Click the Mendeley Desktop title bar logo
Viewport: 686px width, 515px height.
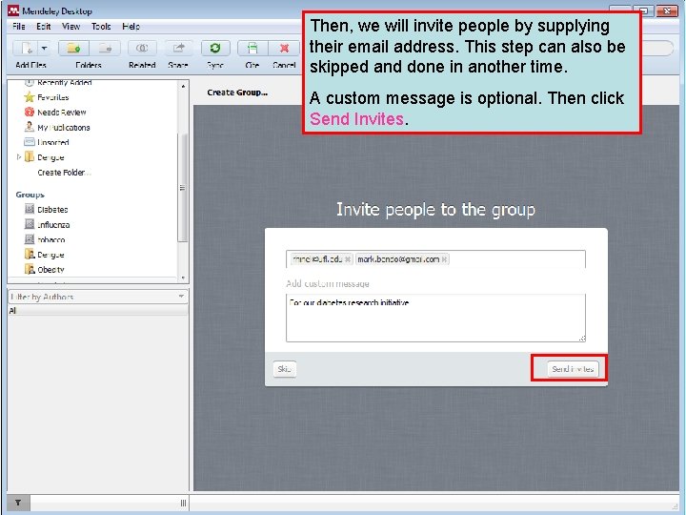point(13,10)
